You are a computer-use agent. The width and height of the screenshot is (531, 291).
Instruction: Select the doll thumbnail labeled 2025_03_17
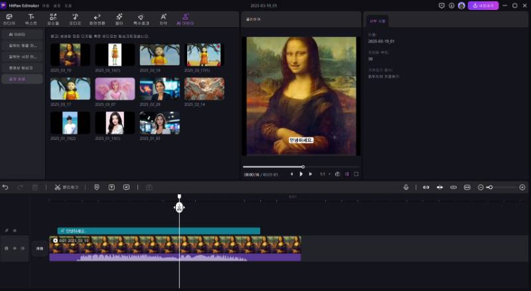70,89
